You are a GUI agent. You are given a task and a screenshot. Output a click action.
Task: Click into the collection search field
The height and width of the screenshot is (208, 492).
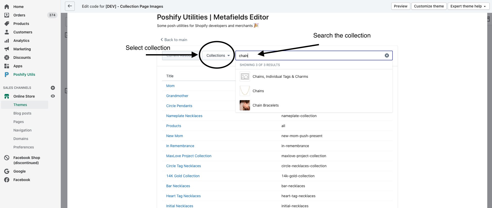309,55
